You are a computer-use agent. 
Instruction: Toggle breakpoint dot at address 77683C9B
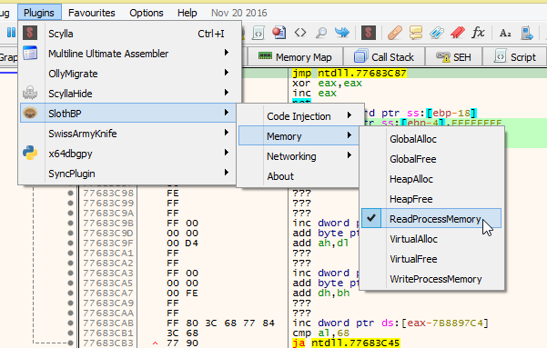(70, 223)
